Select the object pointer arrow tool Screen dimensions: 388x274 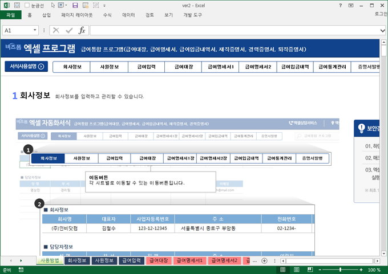[x=53, y=5]
